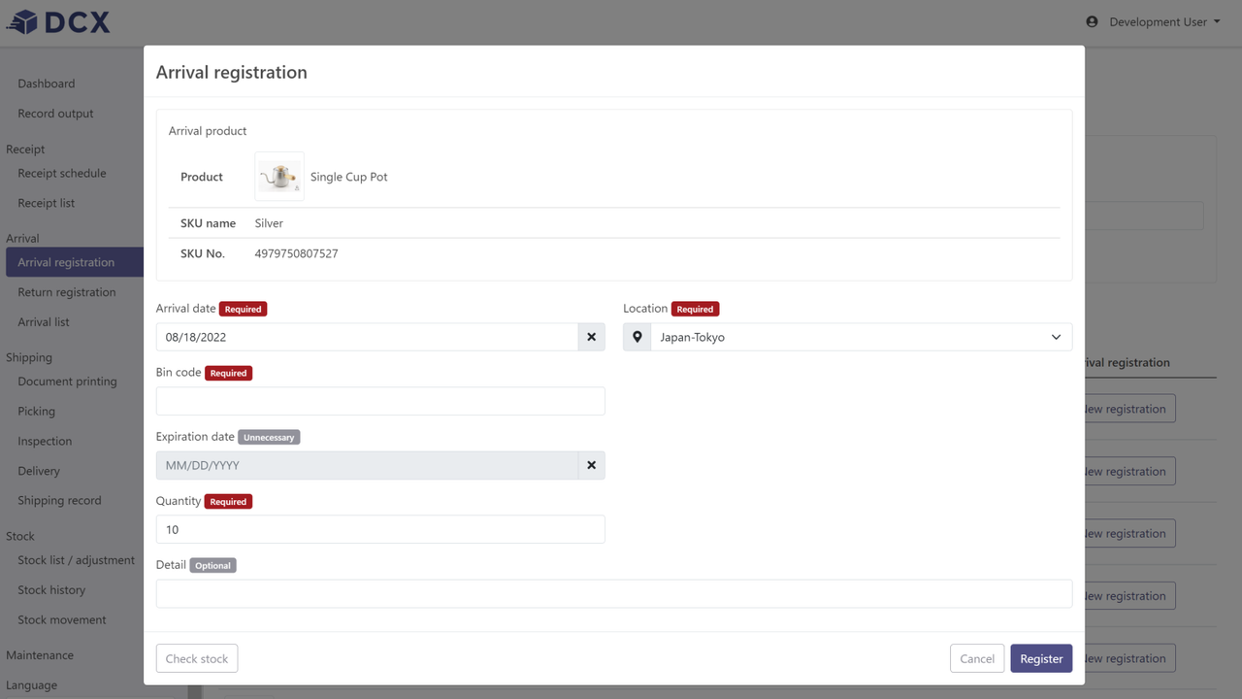The width and height of the screenshot is (1242, 699).
Task: Open Arrival list from the sidebar
Action: pyautogui.click(x=44, y=321)
